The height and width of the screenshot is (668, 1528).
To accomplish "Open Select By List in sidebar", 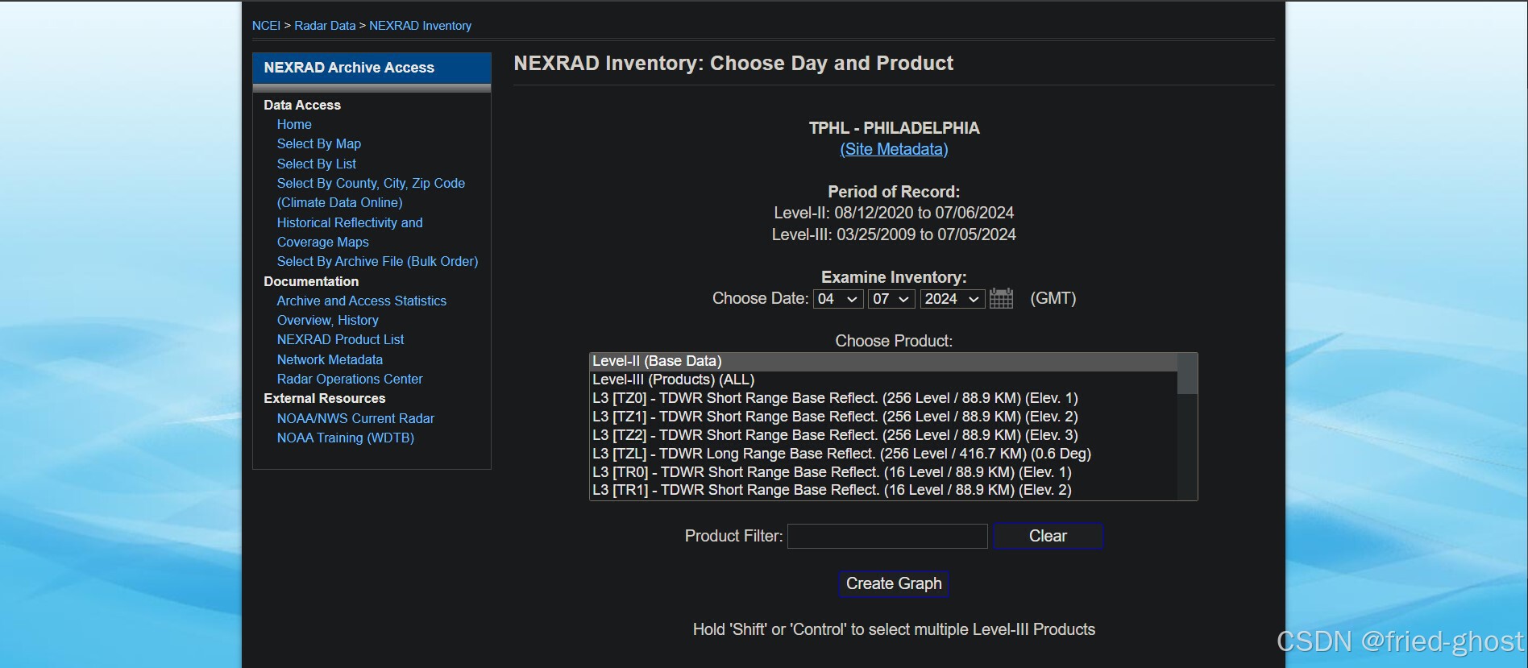I will coord(317,164).
